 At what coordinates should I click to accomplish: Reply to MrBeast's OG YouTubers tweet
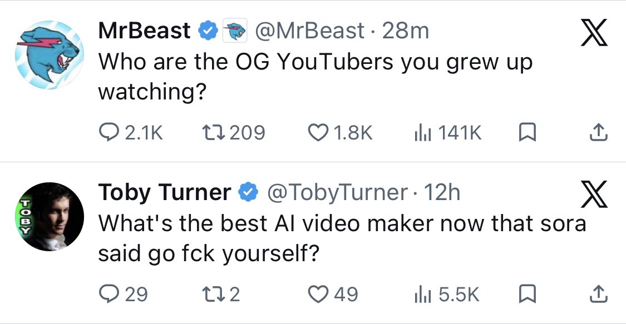click(x=107, y=132)
